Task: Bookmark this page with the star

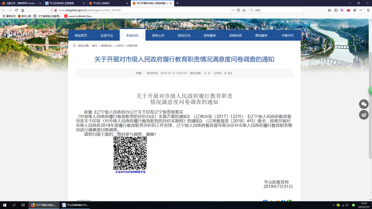Action: pyautogui.click(x=244, y=10)
